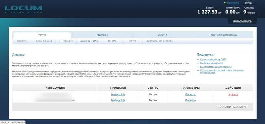
Task: Click Готово status in the first domain row
Action: [153, 95]
